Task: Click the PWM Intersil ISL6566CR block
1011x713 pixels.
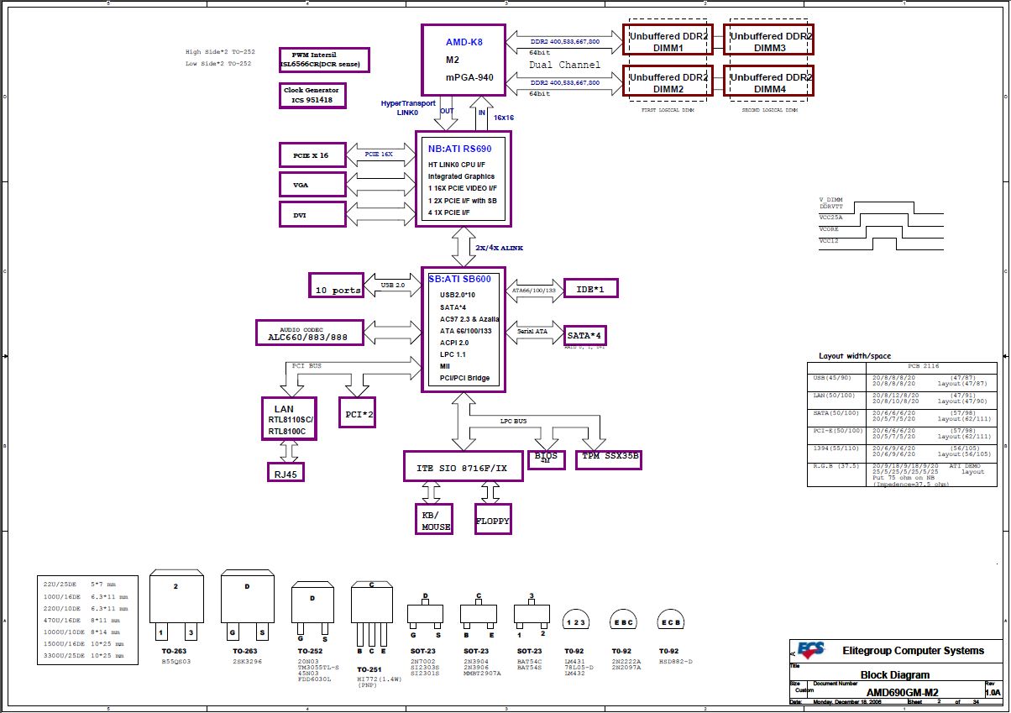Action: pyautogui.click(x=324, y=60)
